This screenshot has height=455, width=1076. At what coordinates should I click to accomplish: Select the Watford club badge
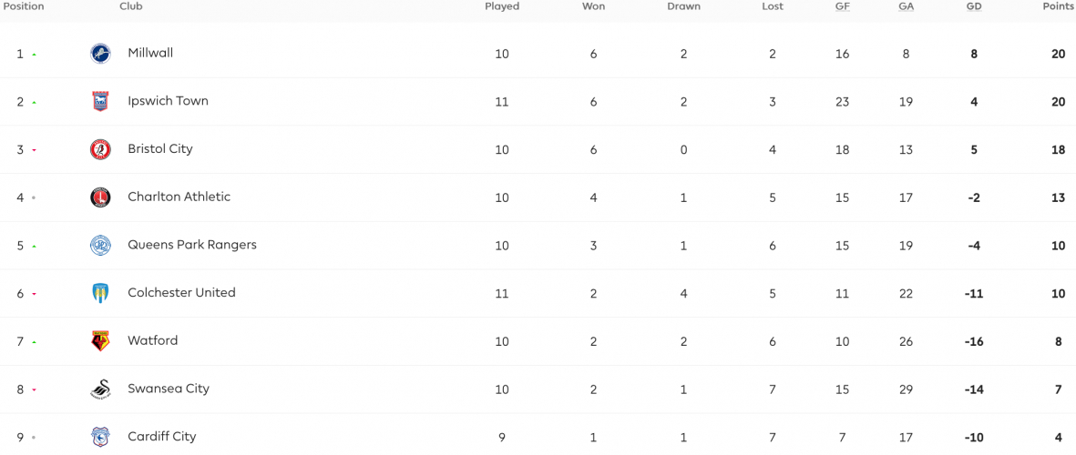101,341
